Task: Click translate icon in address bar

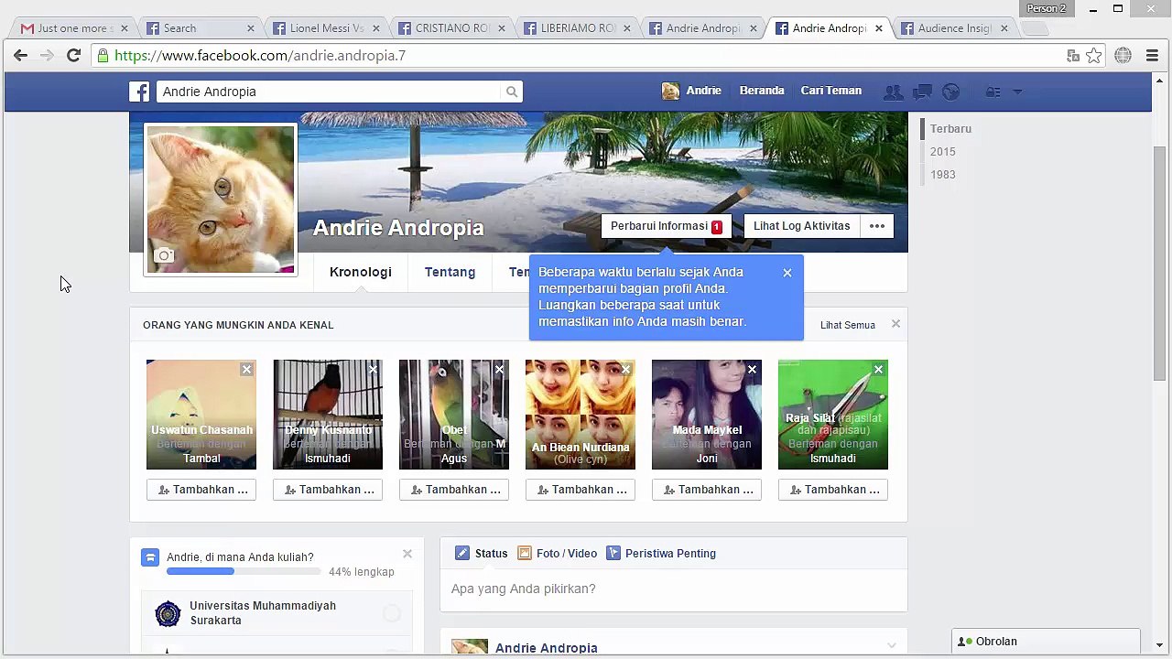Action: coord(1073,56)
